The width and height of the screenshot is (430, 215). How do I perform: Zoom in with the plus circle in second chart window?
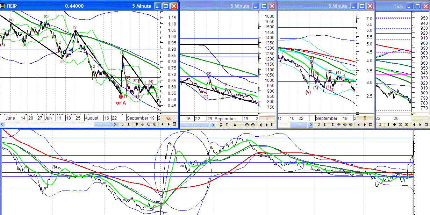point(253,124)
